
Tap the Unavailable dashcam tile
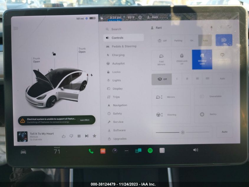(x=213, y=96)
